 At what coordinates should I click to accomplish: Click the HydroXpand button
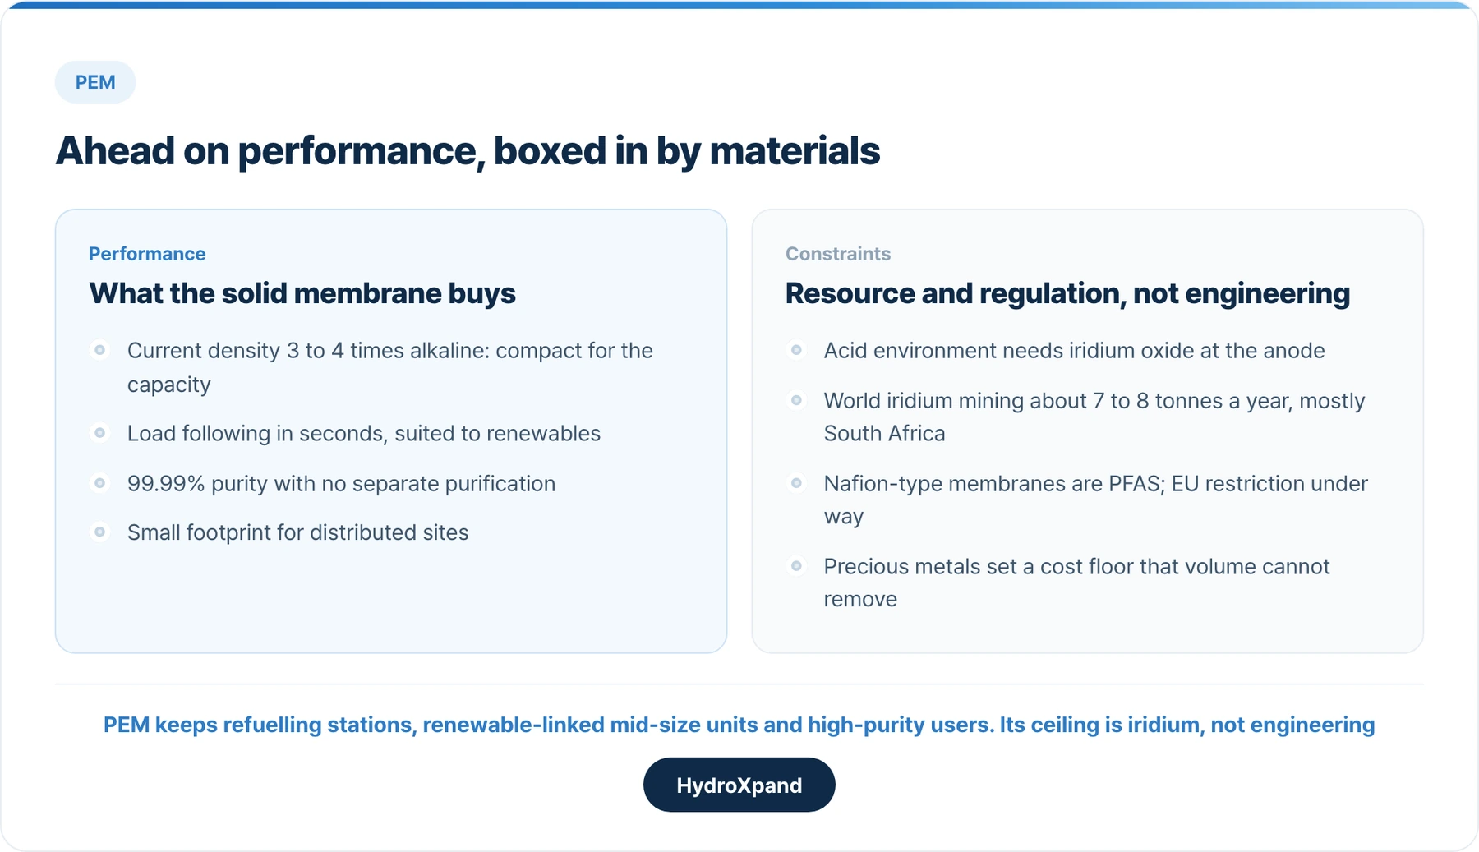click(x=739, y=785)
